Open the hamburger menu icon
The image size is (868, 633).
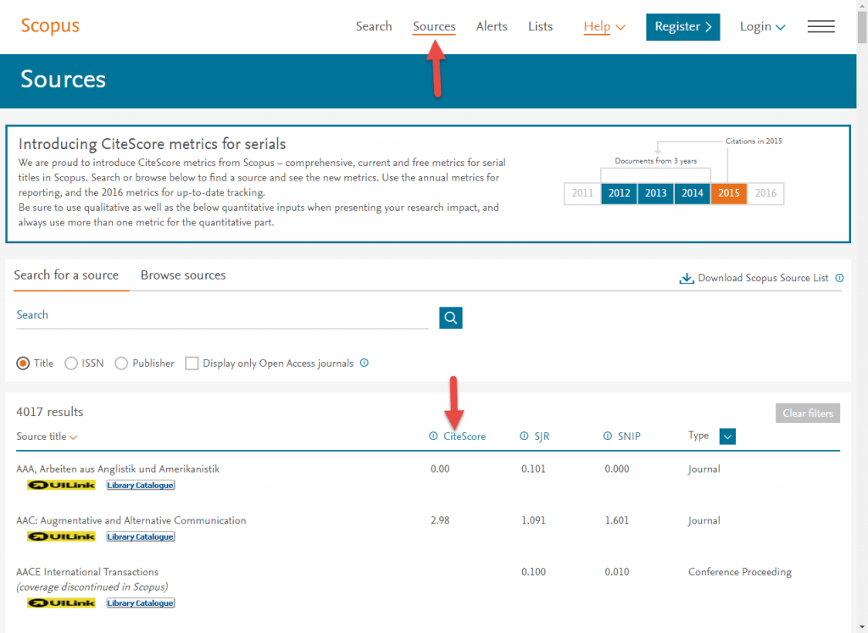[x=821, y=27]
